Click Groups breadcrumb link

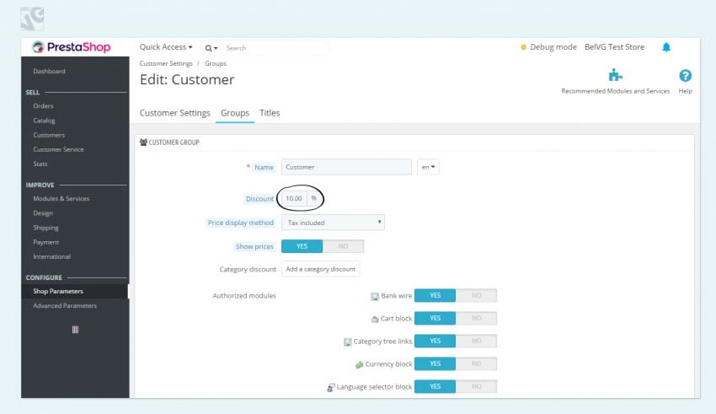216,63
